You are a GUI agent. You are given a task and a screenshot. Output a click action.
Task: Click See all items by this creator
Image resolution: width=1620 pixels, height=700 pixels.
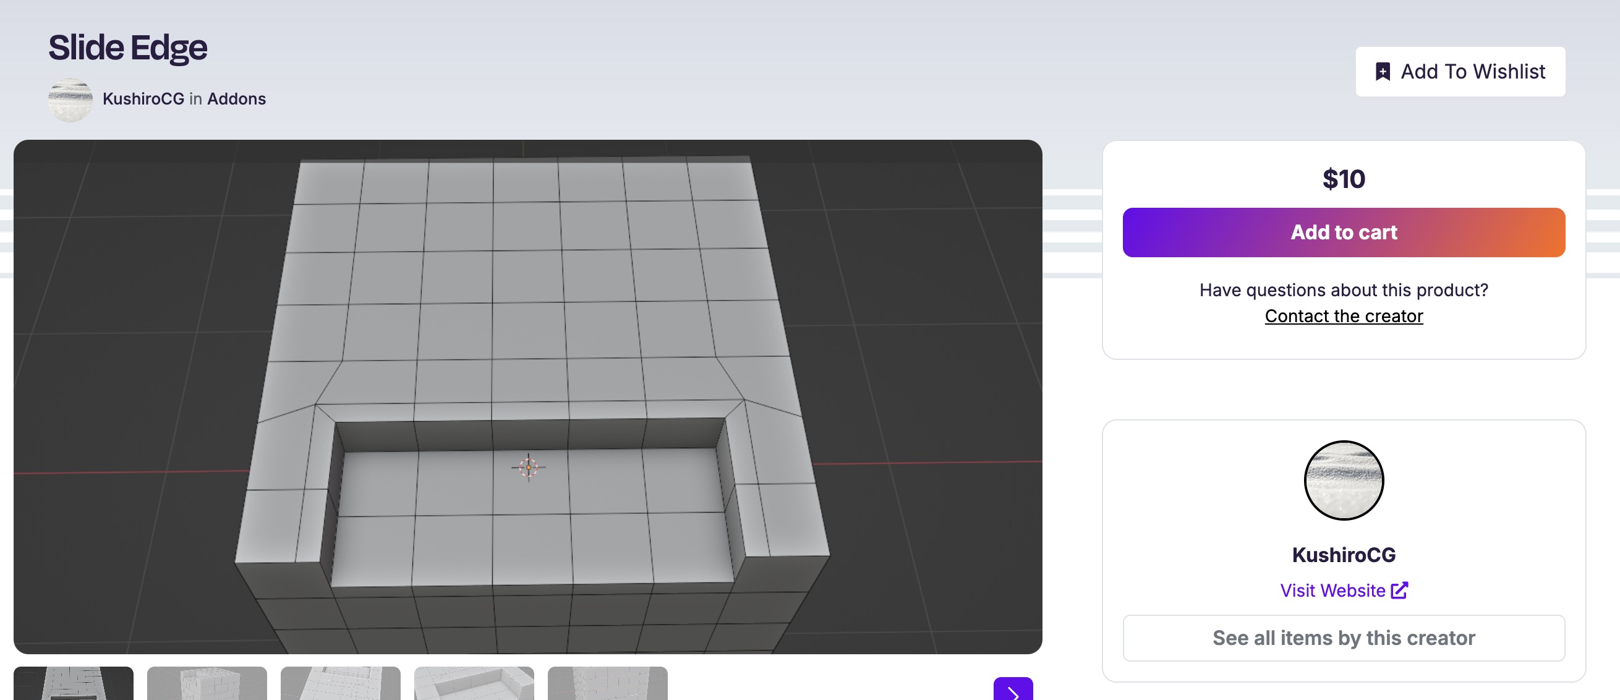pyautogui.click(x=1343, y=638)
